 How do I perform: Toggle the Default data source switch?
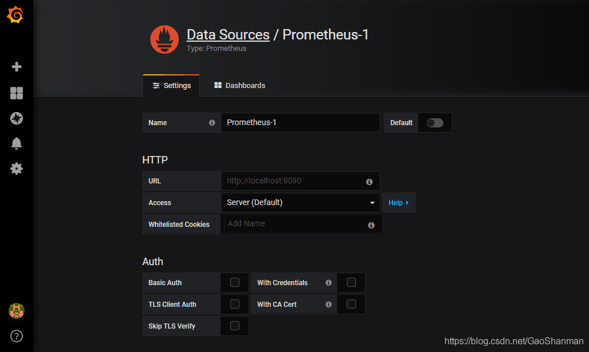point(435,123)
